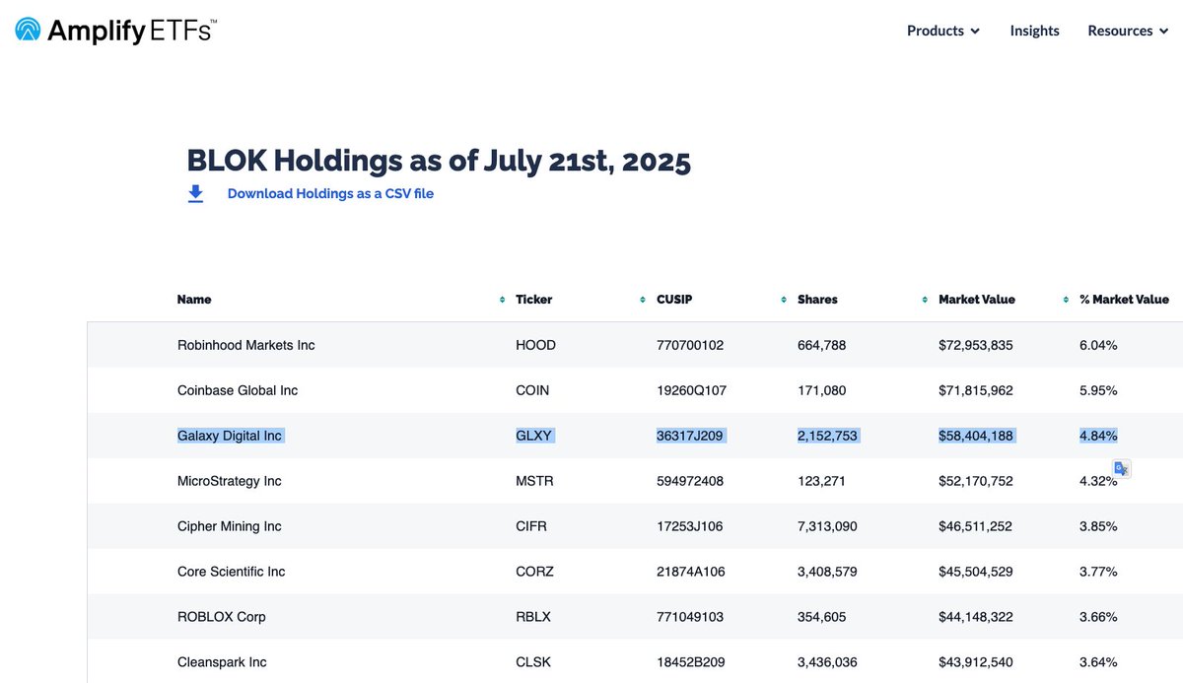Click the % Market Value column header

click(x=1124, y=300)
